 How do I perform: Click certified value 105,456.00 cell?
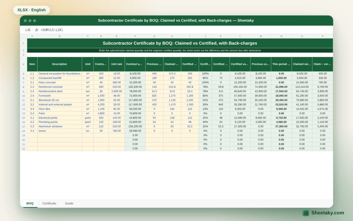click(240, 87)
